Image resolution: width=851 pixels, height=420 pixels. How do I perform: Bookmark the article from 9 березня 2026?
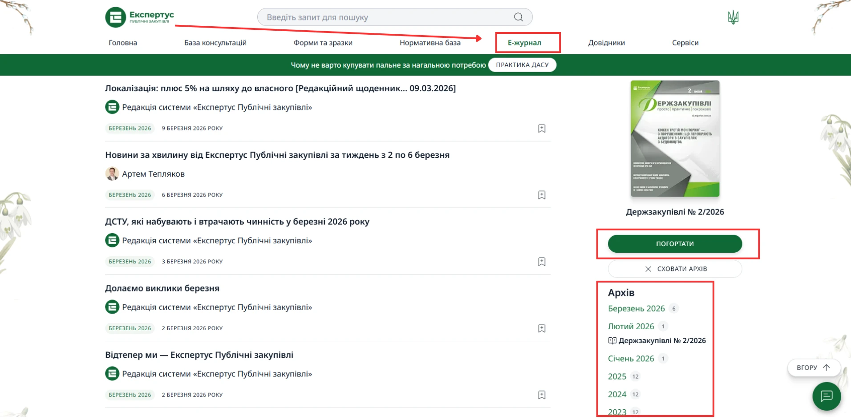[x=542, y=128]
